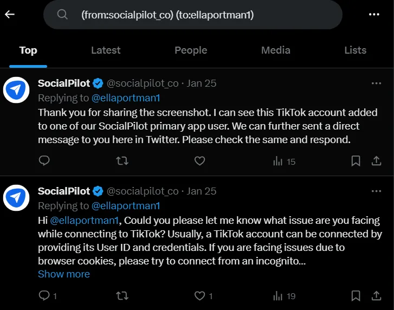394x310 pixels.
Task: Open @ellaportman1 mention in second tweet
Action: click(x=85, y=221)
